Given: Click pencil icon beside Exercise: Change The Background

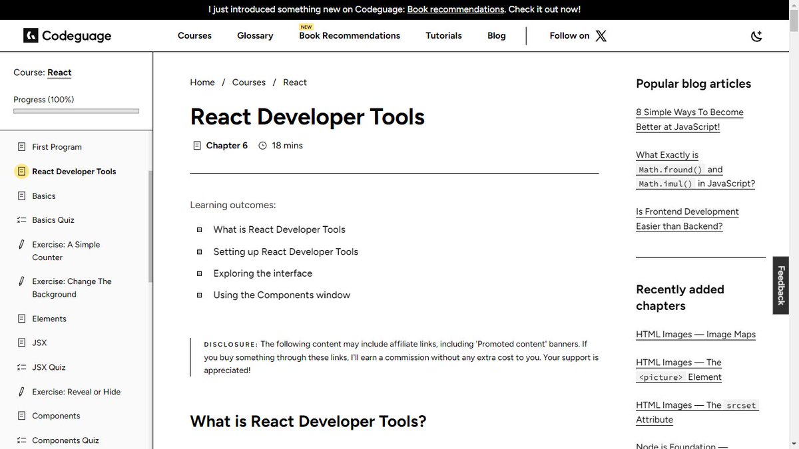Looking at the screenshot, I should [21, 281].
